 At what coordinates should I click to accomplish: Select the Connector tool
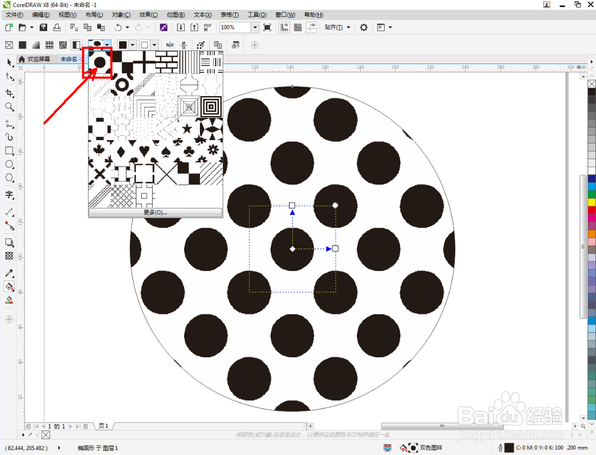click(9, 226)
